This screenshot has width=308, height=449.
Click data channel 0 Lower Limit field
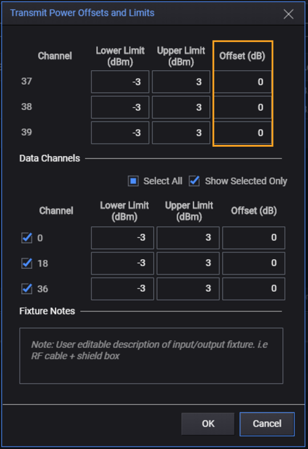click(x=123, y=237)
